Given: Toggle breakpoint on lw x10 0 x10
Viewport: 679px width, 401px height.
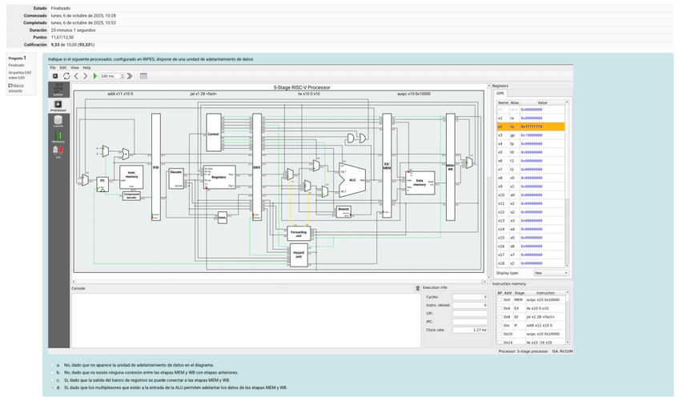Looking at the screenshot, I should pos(498,308).
